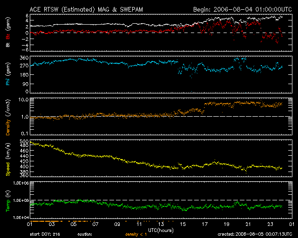Viewport: 298px width, 238px height.
Task: Click the 23 hour tick label
Action: (x=270, y=224)
